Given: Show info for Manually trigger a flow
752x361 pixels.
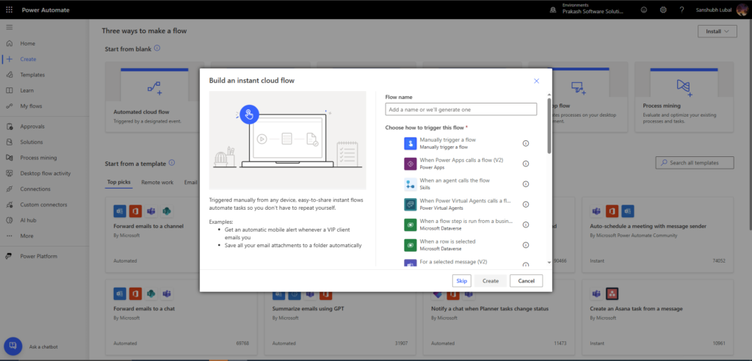Looking at the screenshot, I should tap(526, 143).
